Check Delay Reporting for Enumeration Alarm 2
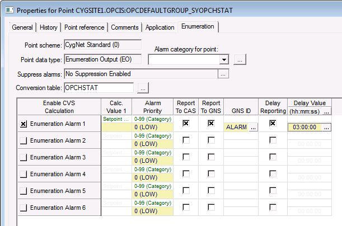Image resolution: width=342 pixels, height=226 pixels. (x=273, y=140)
